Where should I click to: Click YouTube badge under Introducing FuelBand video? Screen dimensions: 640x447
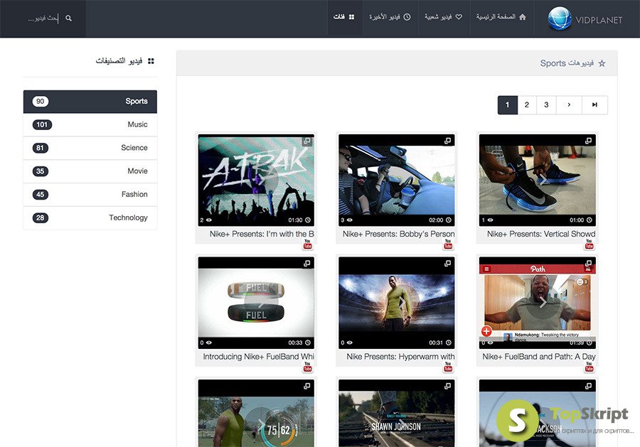308,367
